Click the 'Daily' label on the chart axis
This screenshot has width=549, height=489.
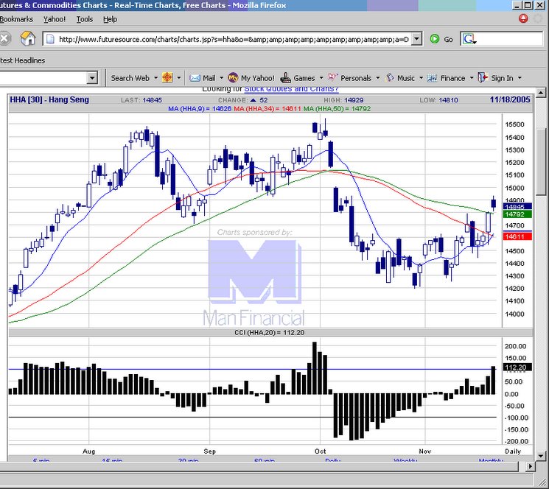513,451
